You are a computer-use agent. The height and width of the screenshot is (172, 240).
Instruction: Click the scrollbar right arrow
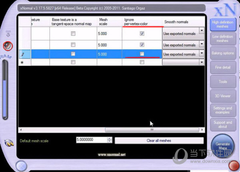(202, 130)
